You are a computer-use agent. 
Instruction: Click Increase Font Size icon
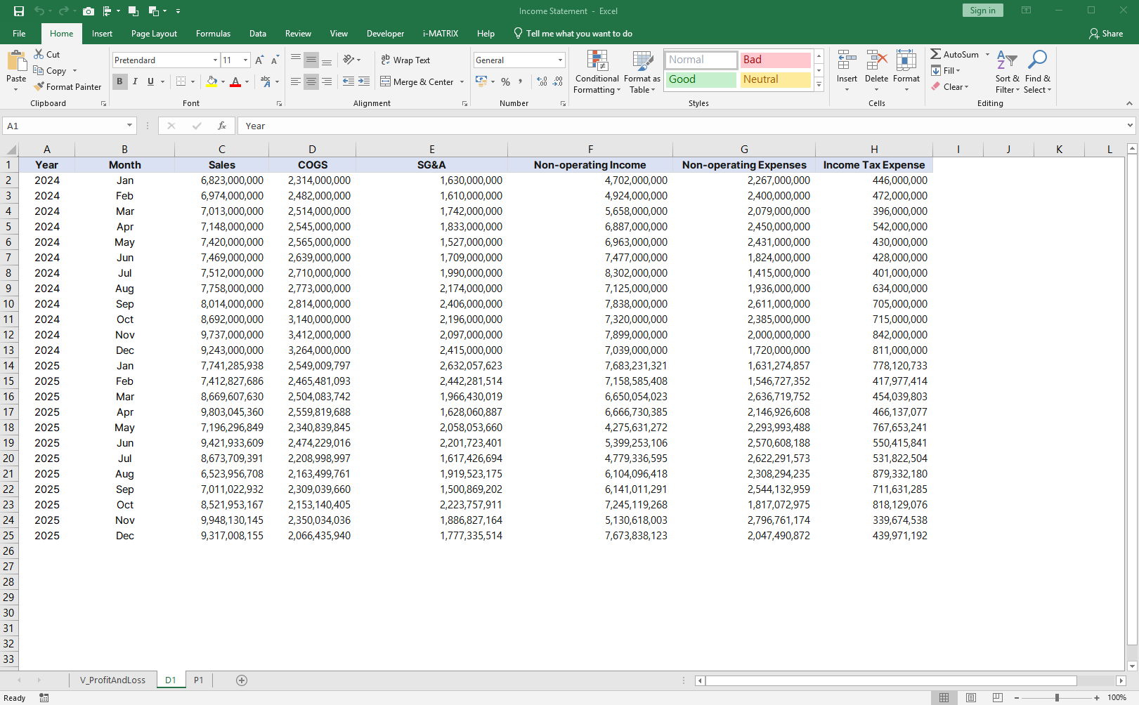[x=259, y=60]
